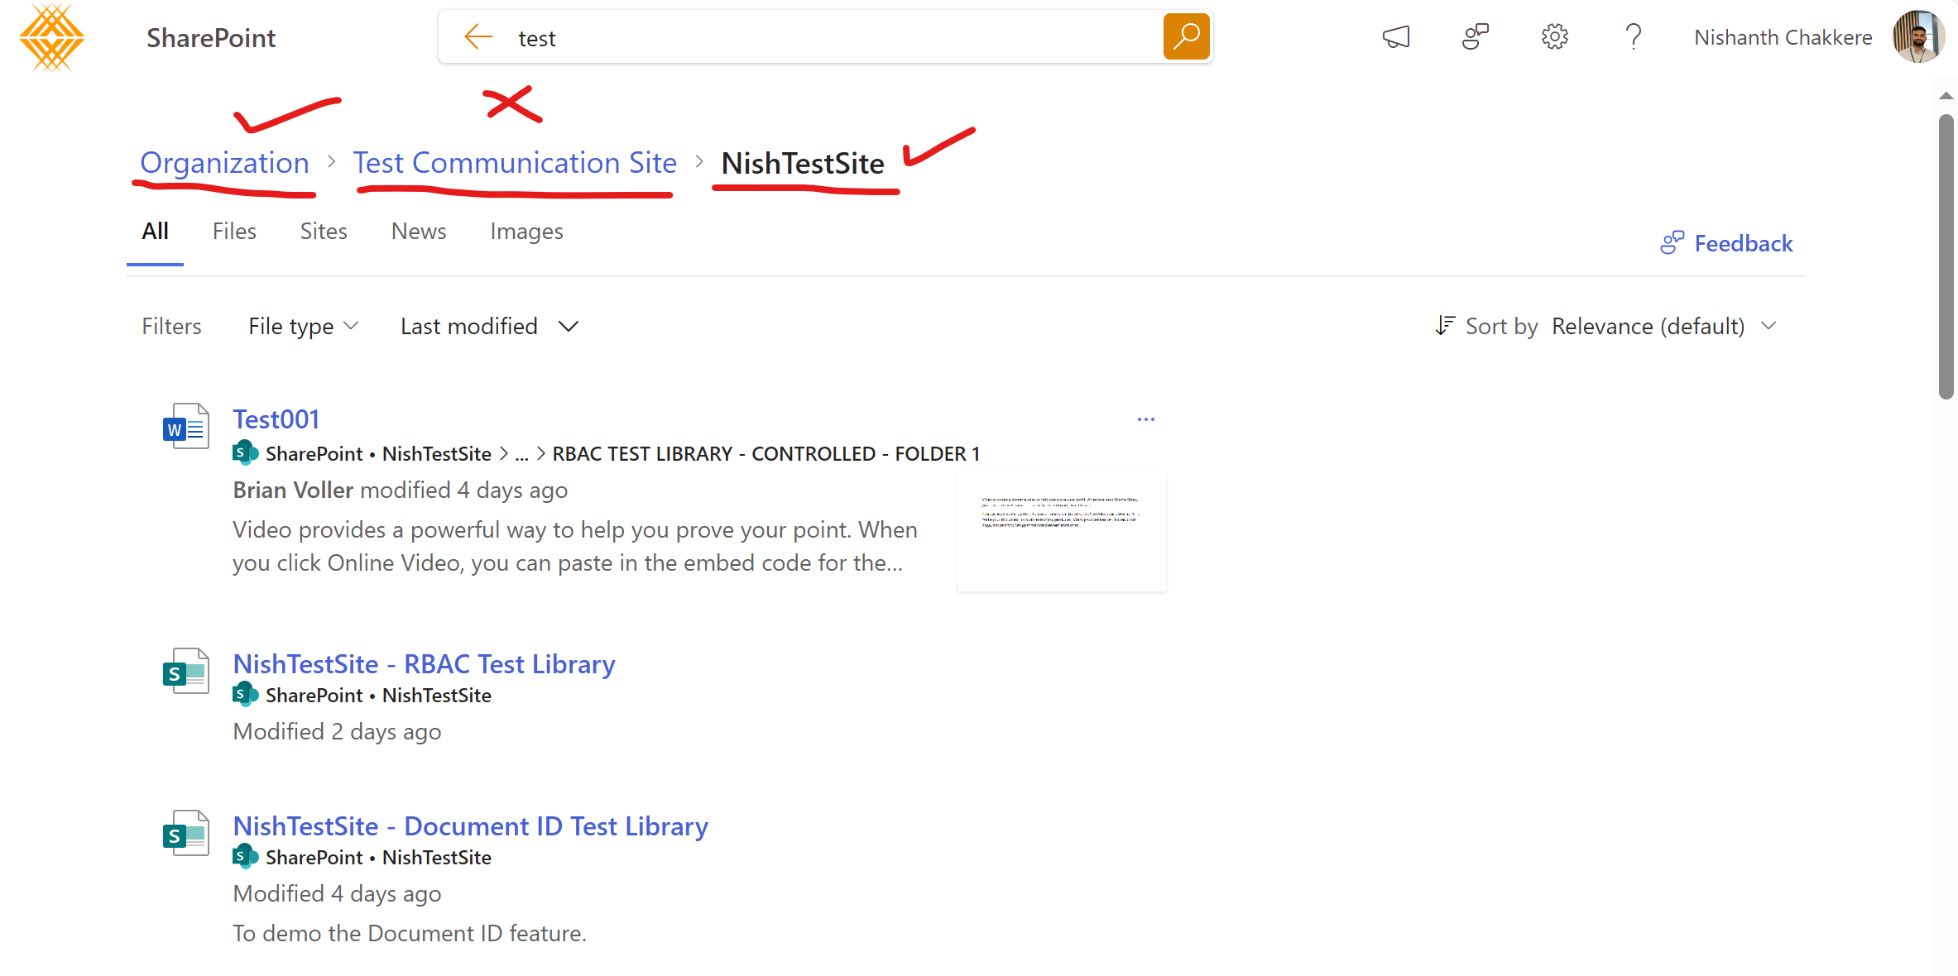Click the Word document icon for Test001
Image resolution: width=1958 pixels, height=976 pixels.
point(185,426)
